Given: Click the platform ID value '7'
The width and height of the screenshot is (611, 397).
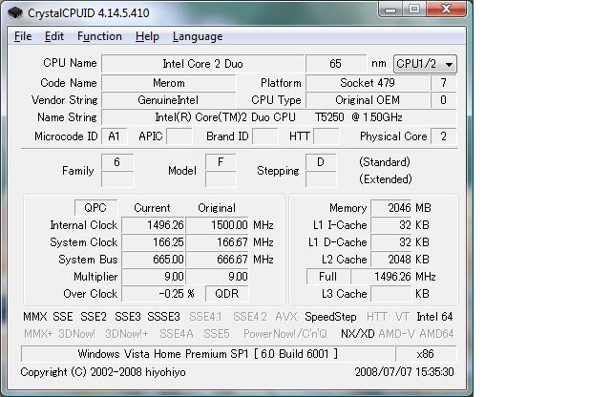Looking at the screenshot, I should (443, 83).
